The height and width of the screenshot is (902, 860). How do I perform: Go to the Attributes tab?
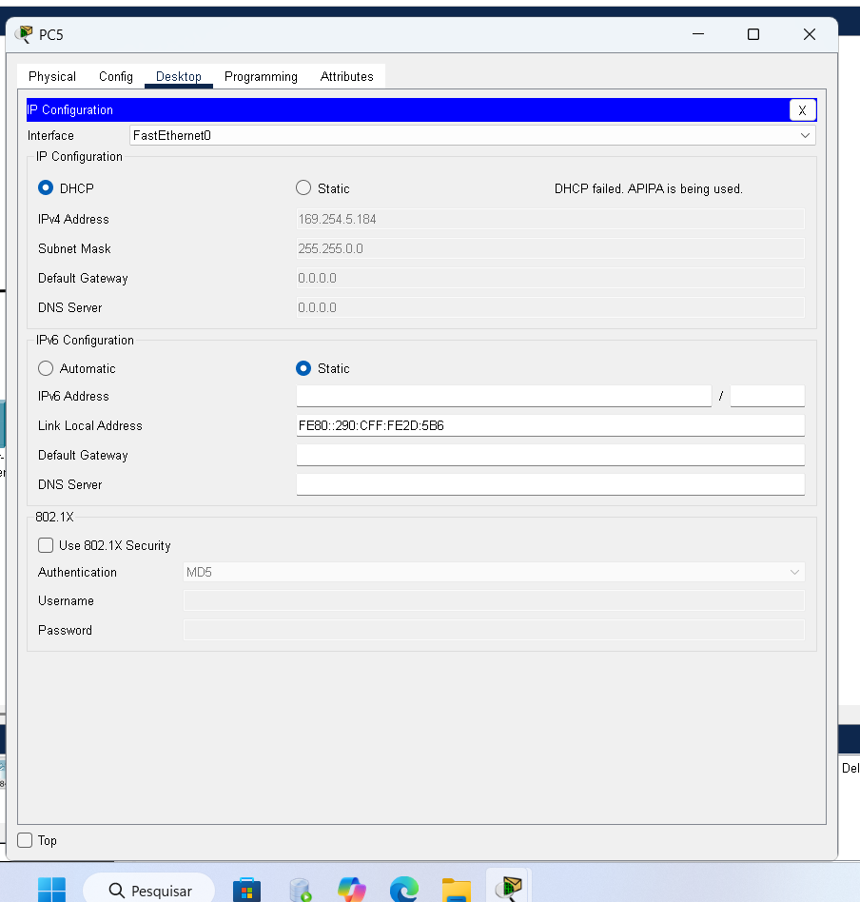click(346, 76)
